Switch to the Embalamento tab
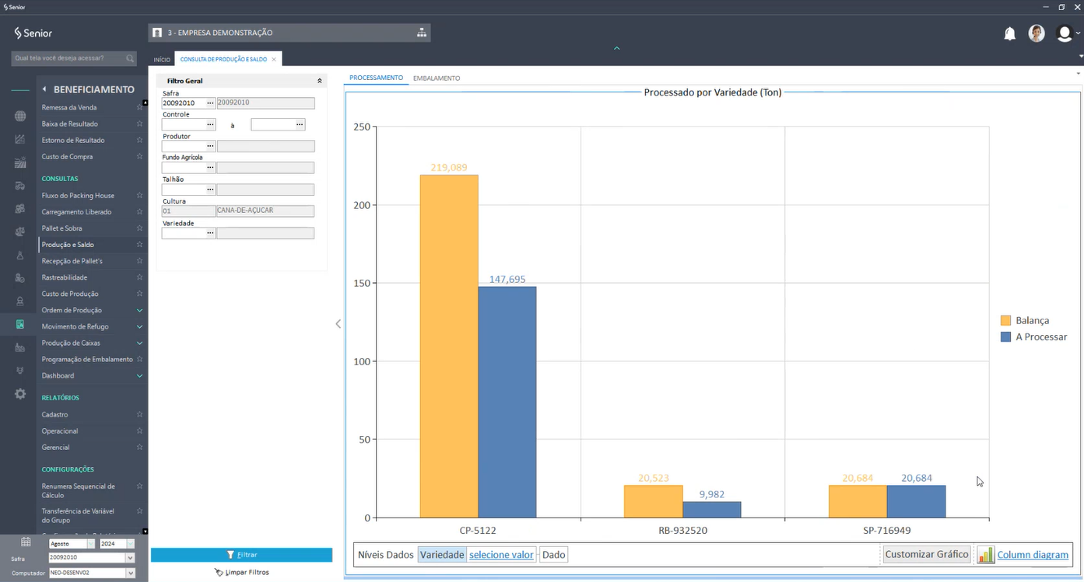This screenshot has height=582, width=1084. (437, 78)
